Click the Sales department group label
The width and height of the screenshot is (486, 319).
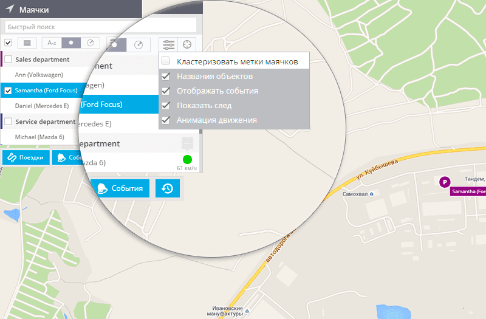(x=43, y=59)
